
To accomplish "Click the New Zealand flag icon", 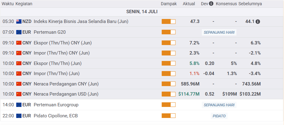I will click(19, 21).
